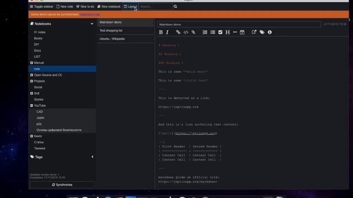Insert a bulleted list
The width and height of the screenshot is (353, 198).
(213, 32)
